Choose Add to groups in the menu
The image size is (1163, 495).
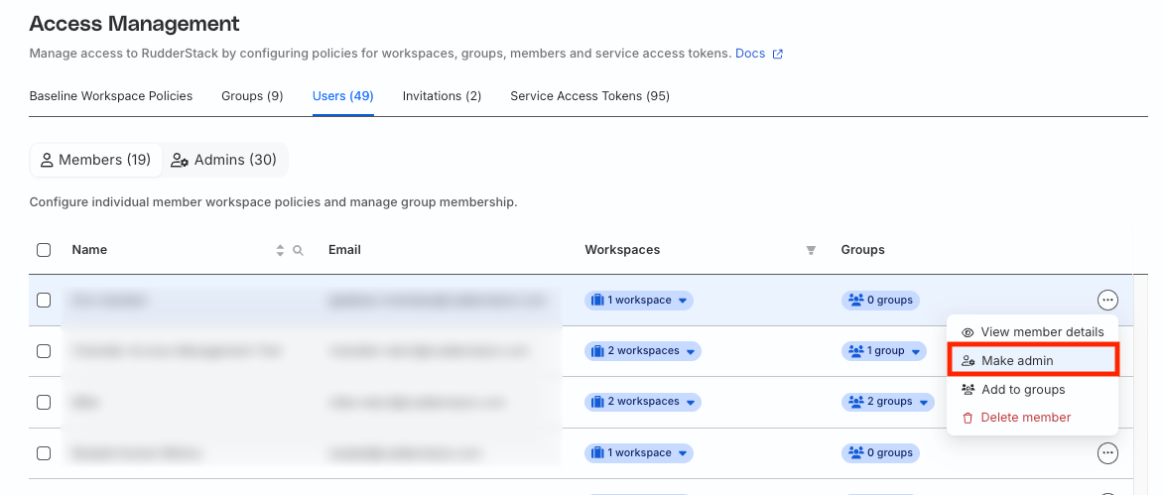tap(1022, 390)
